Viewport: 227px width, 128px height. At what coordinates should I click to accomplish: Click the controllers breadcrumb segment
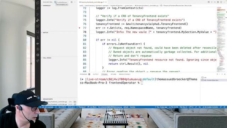[128, 6]
